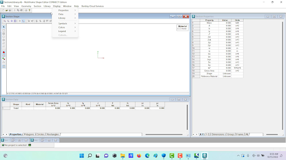Screen dimensions: 286x160
Task: Open the Edit menu
Action: click(9, 6)
